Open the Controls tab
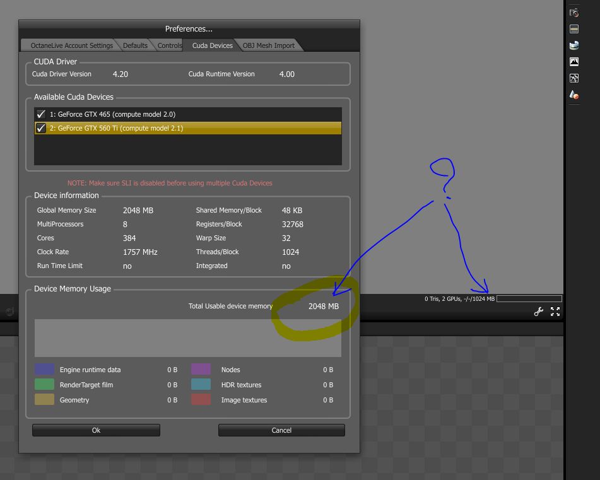 170,45
